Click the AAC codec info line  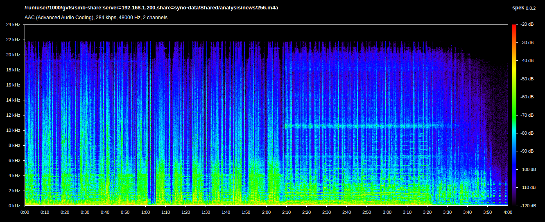(96, 18)
